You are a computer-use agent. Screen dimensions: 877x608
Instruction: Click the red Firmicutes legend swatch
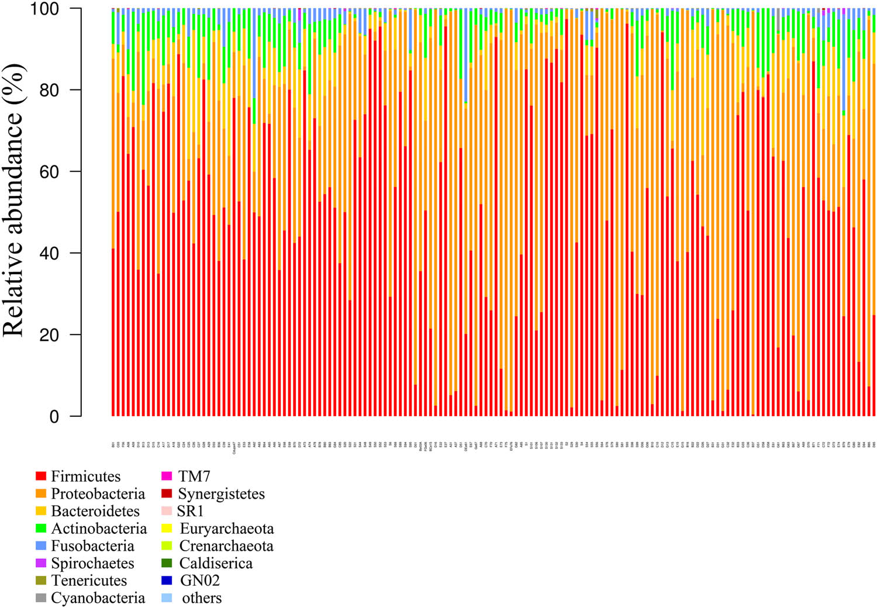(41, 476)
